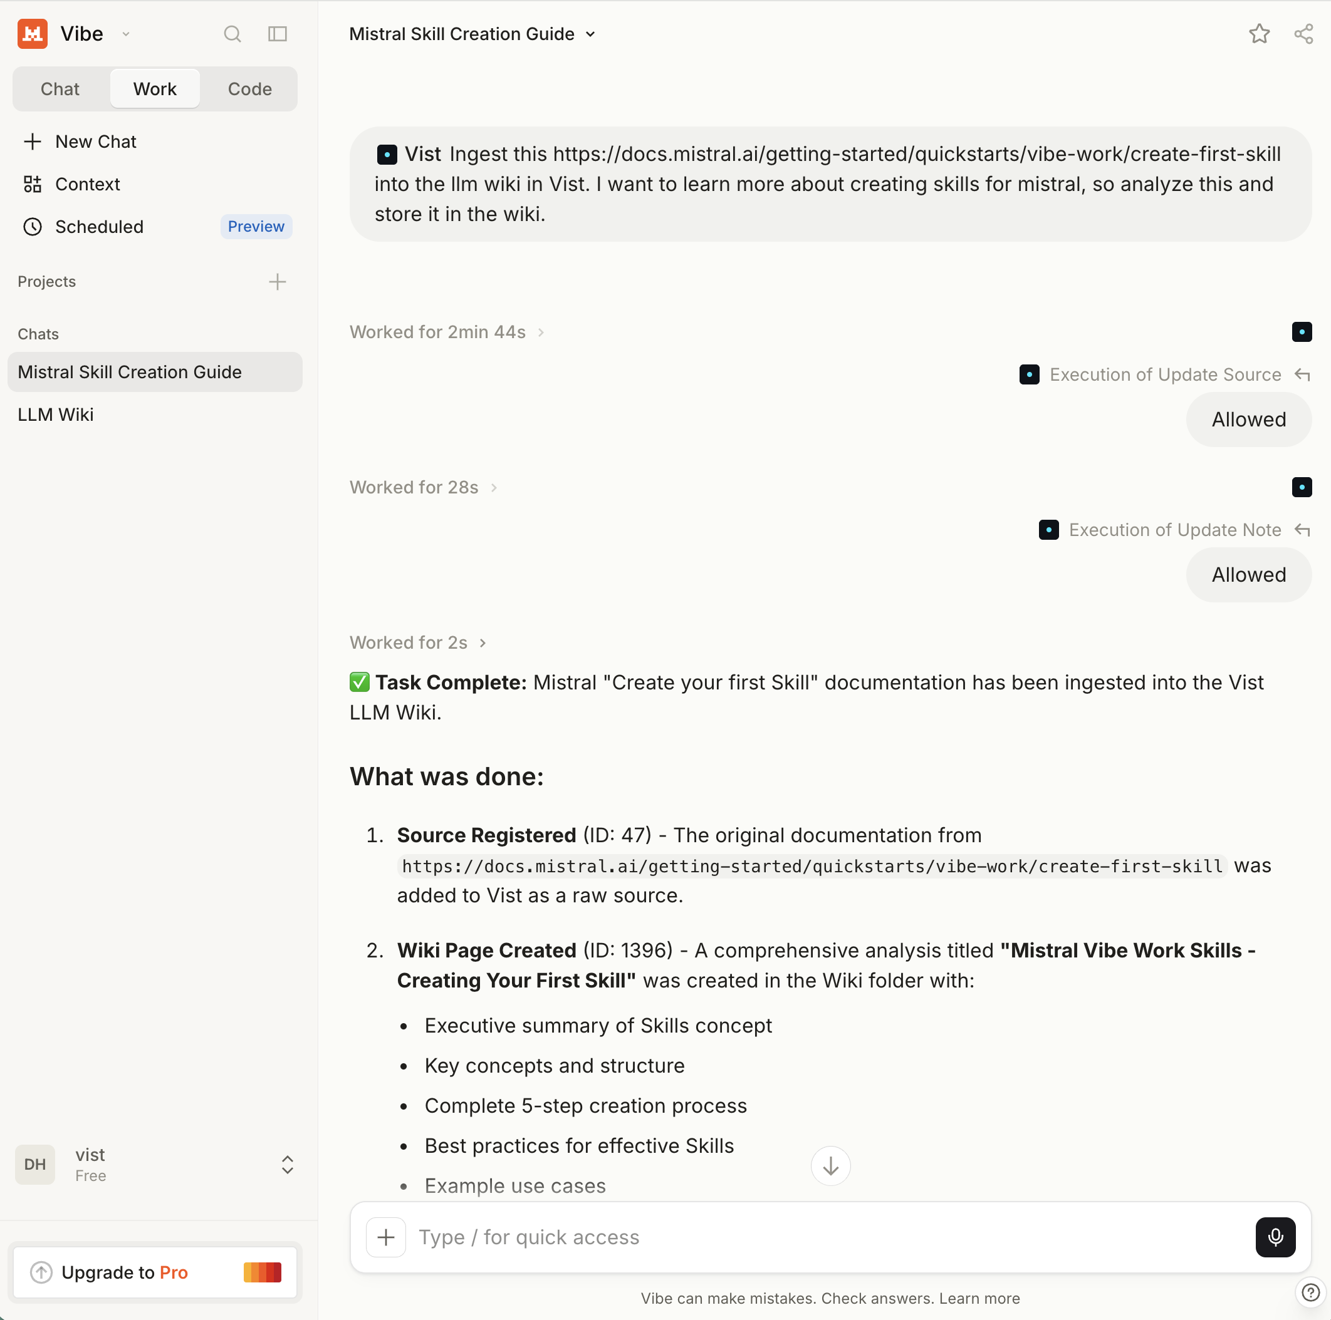Click the Learn more link

click(x=979, y=1299)
